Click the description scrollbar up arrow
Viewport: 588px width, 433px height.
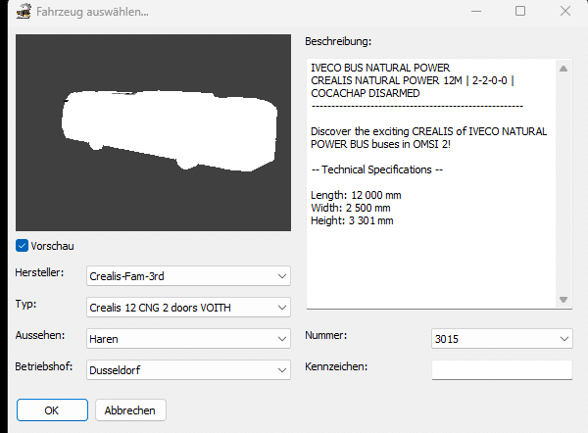coord(563,69)
